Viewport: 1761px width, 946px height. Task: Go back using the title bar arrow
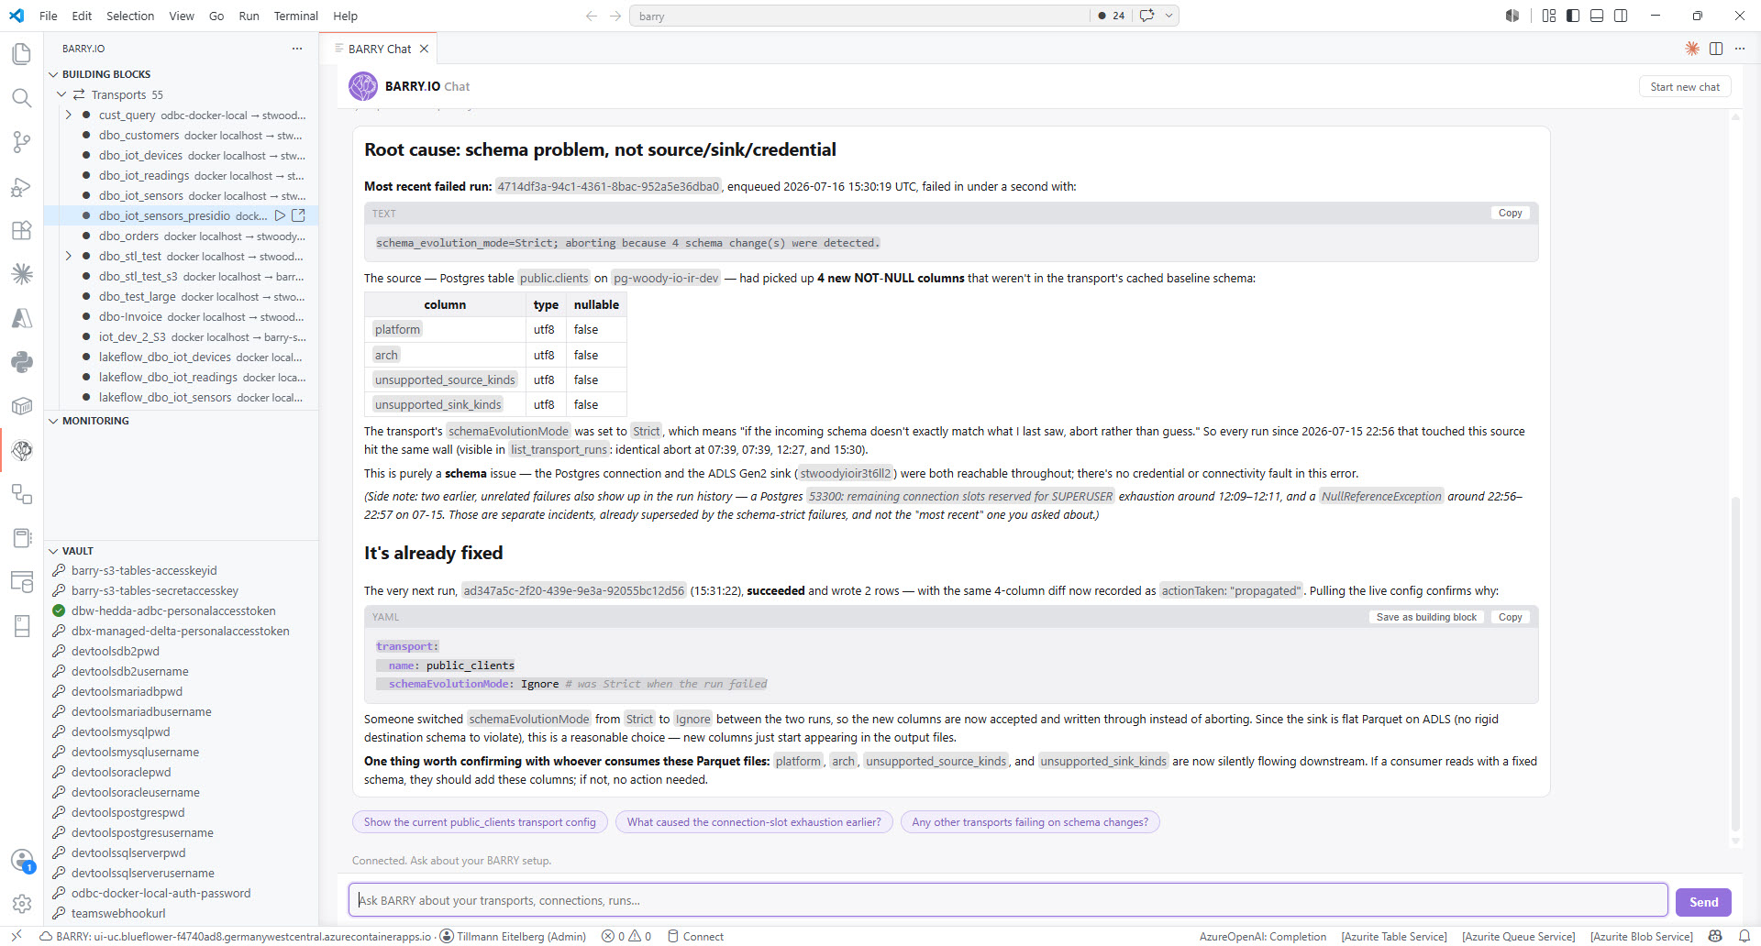592,16
